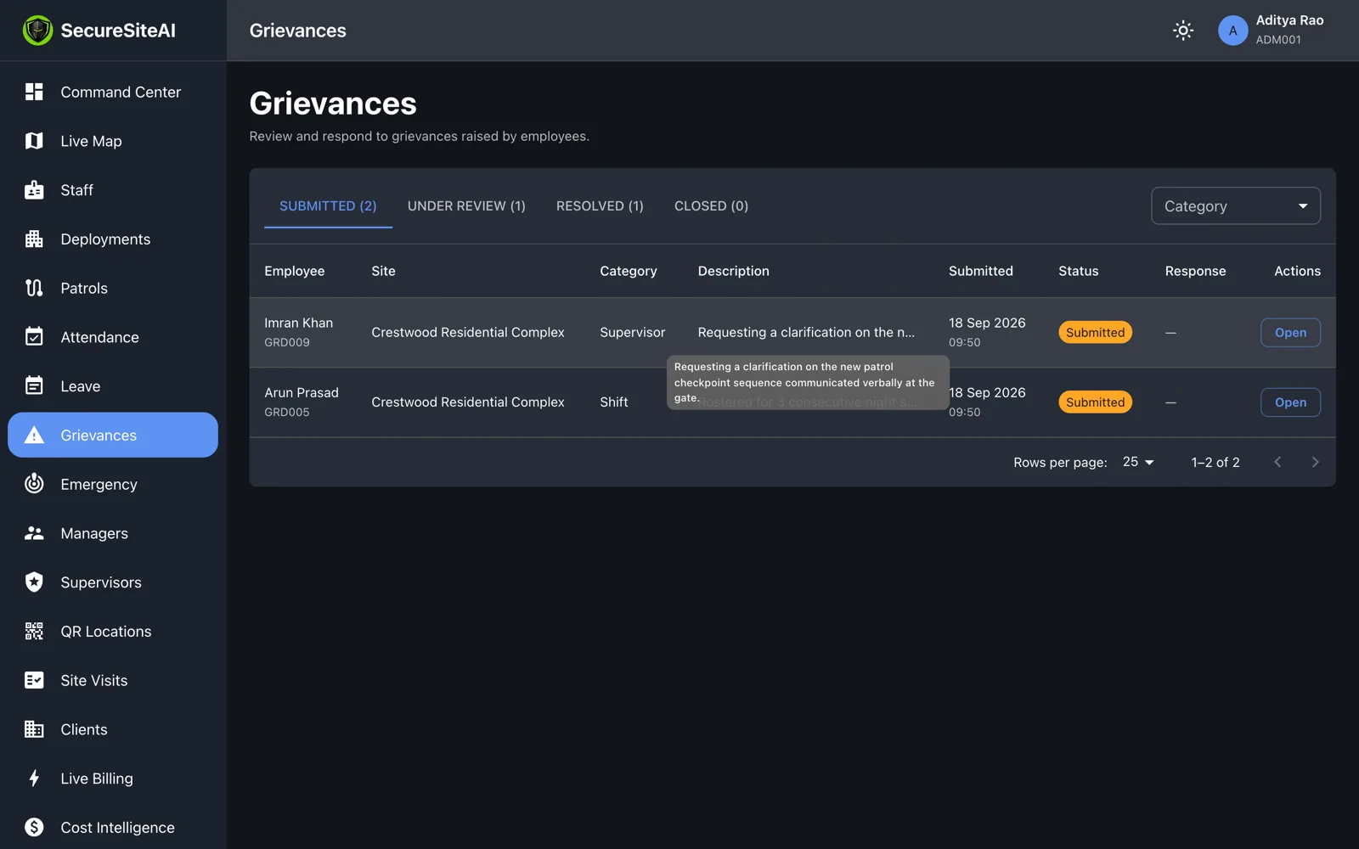1359x849 pixels.
Task: Open the Cost Intelligence dollar icon
Action: click(x=34, y=828)
